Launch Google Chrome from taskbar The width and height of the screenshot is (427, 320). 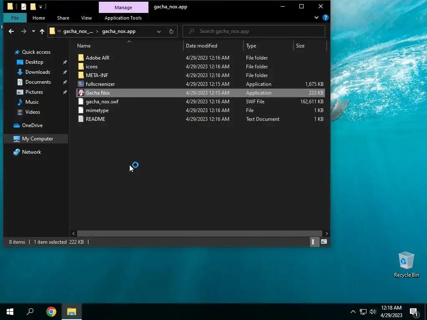point(51,312)
